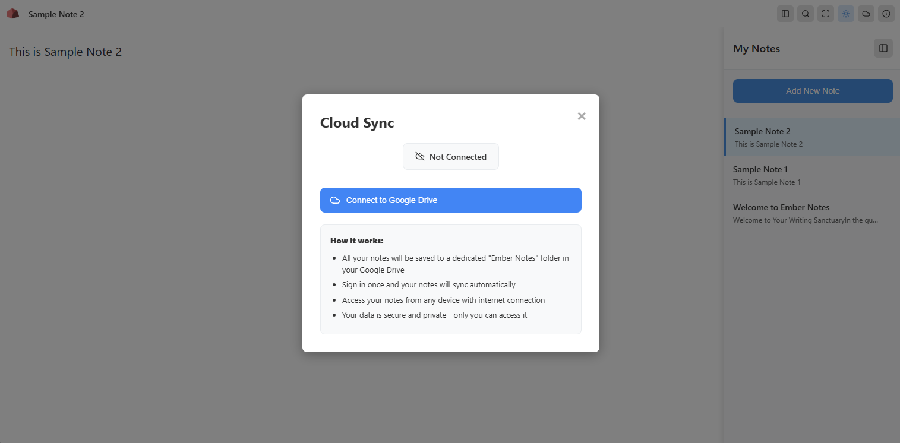The width and height of the screenshot is (900, 443).
Task: Click the crossed-eye icon beside Not Connected
Action: (419, 156)
